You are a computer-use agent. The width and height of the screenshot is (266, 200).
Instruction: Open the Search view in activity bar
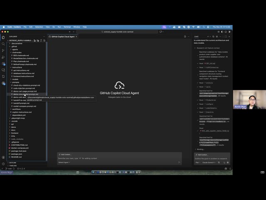[3, 44]
